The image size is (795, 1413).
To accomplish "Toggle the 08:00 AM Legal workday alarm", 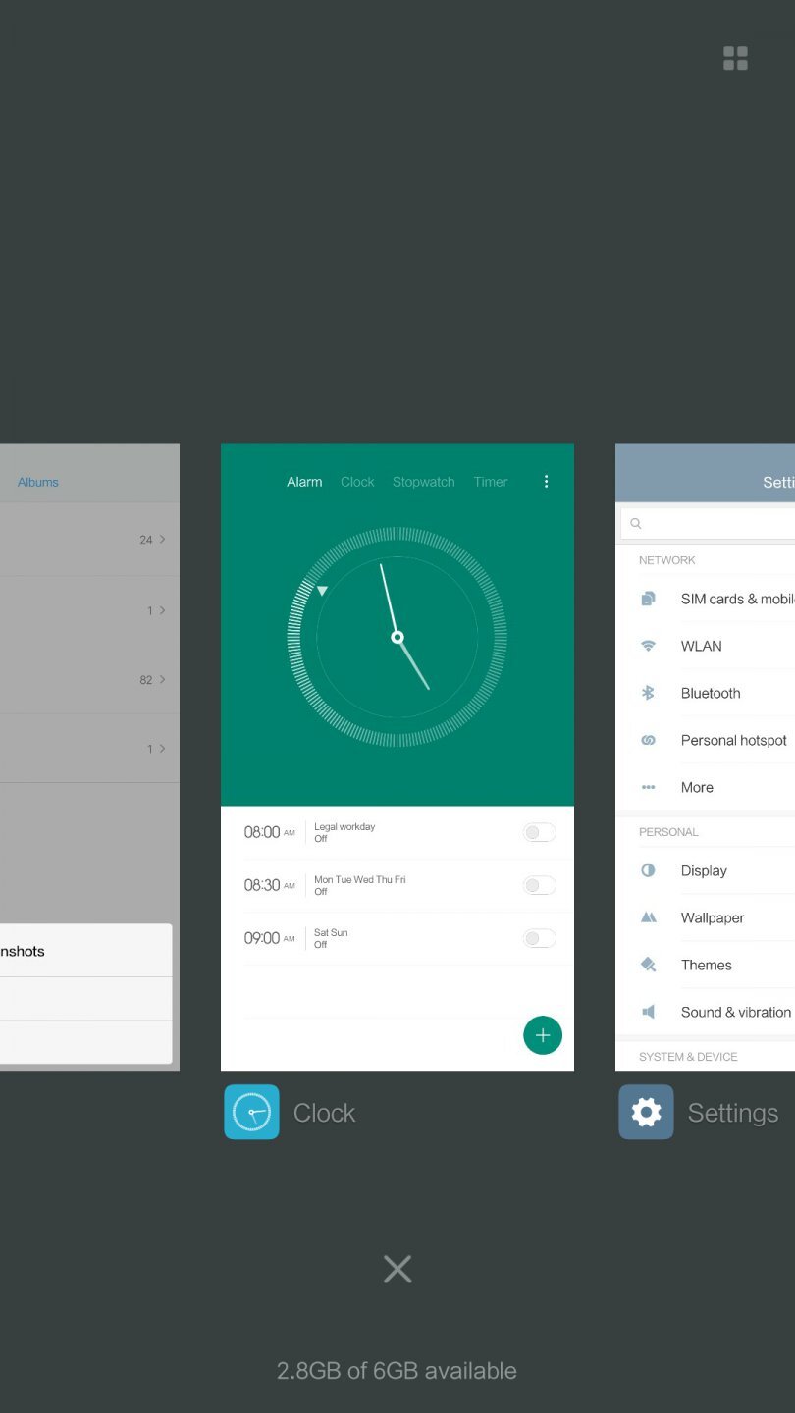I will click(x=539, y=833).
